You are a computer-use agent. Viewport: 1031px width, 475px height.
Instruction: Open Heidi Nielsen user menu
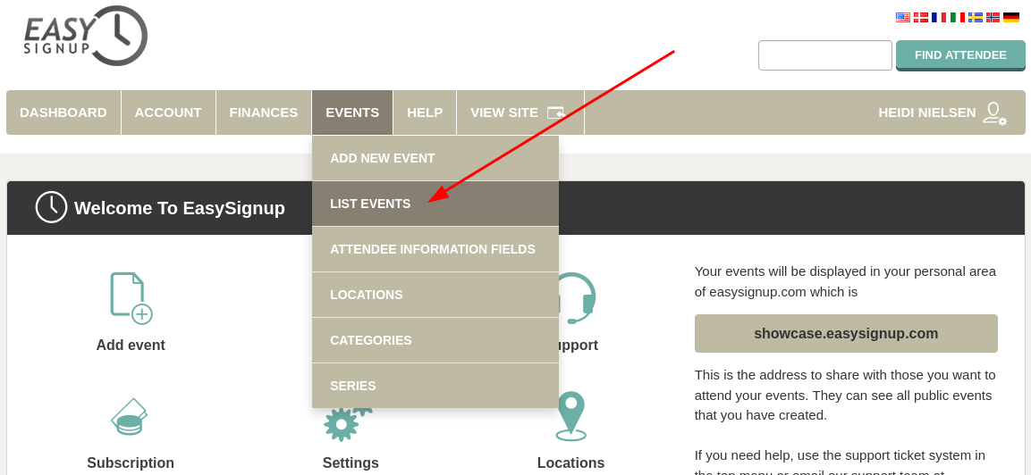(942, 112)
